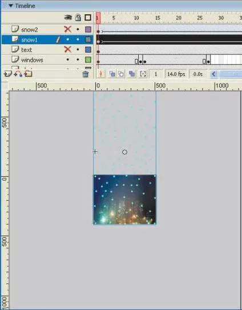The width and height of the screenshot is (242, 310).
Task: Open Modify Onion Markers menu
Action: tap(143, 74)
